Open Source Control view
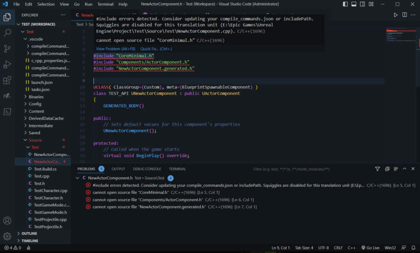Screen dimensions: 420x253 (x=7, y=48)
